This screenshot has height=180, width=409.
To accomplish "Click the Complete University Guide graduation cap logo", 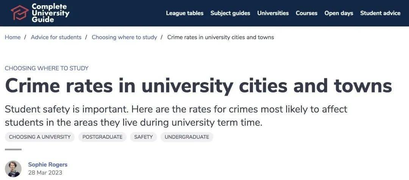I will 20,13.
